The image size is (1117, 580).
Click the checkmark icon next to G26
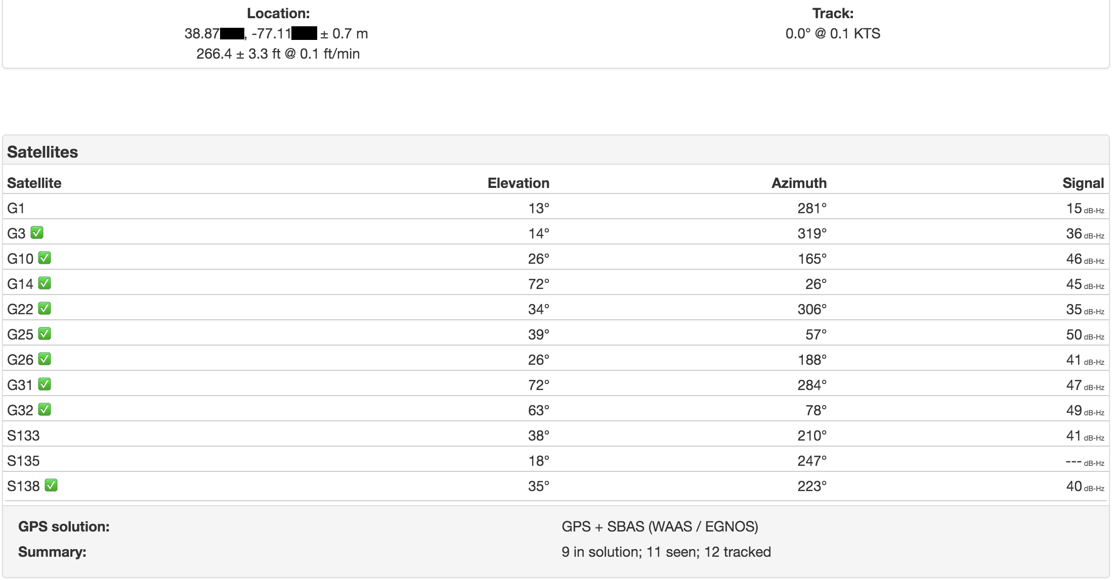45,359
